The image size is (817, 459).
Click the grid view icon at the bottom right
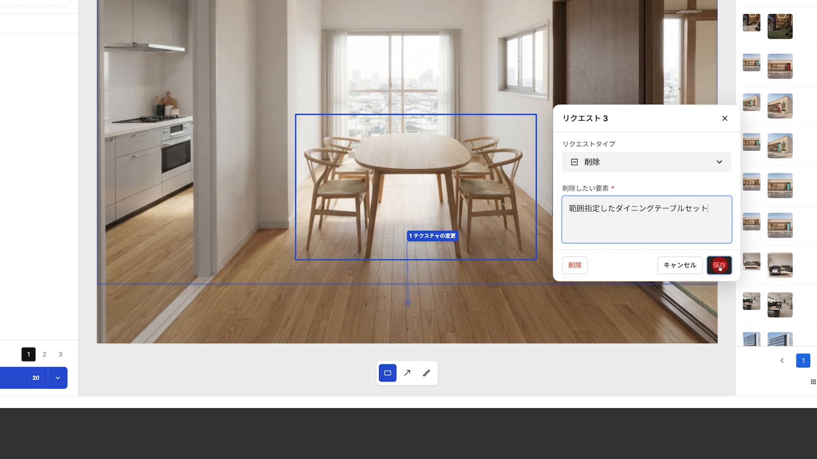(813, 382)
